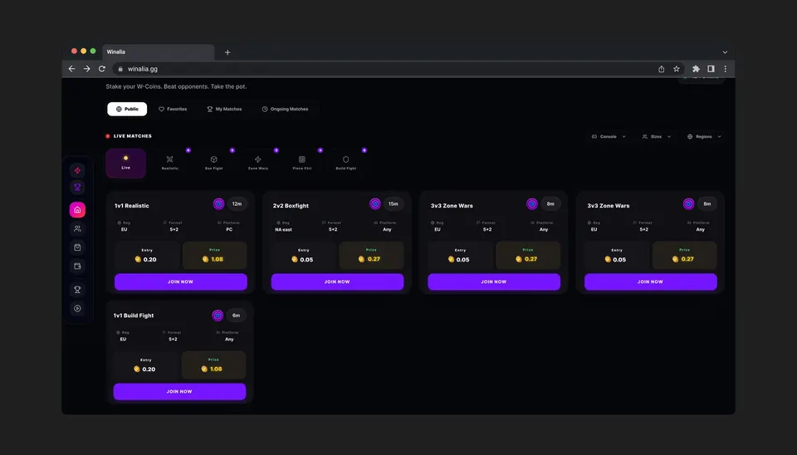The image size is (797, 455).
Task: Select the Piece Ctrl category tile
Action: click(302, 163)
